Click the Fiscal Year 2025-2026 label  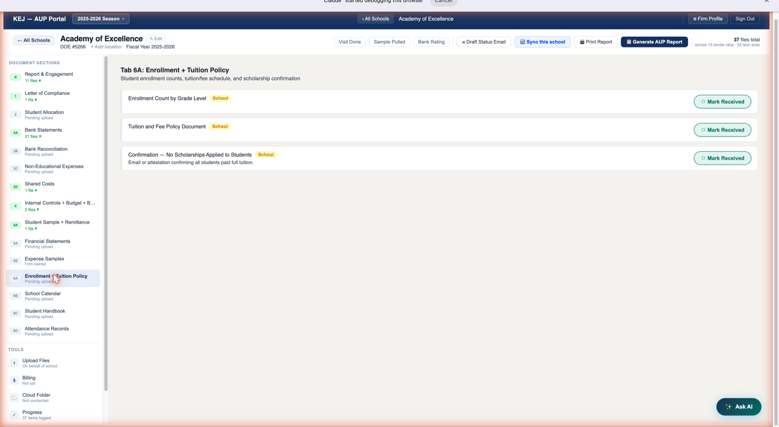point(150,47)
